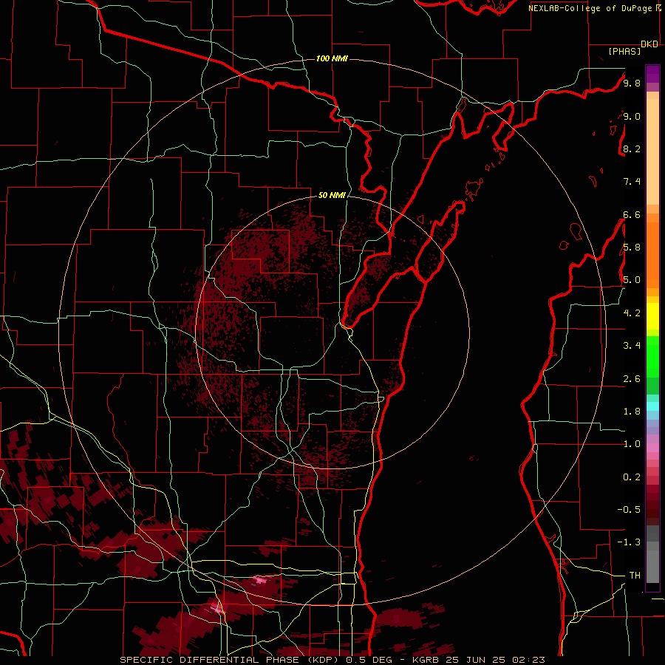Click the 9.8 scale value

tap(632, 83)
